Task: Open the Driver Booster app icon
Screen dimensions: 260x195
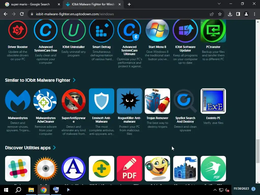Action: (x=18, y=30)
